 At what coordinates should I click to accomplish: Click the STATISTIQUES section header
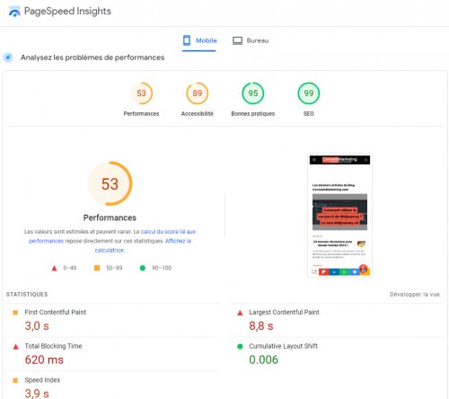point(27,295)
